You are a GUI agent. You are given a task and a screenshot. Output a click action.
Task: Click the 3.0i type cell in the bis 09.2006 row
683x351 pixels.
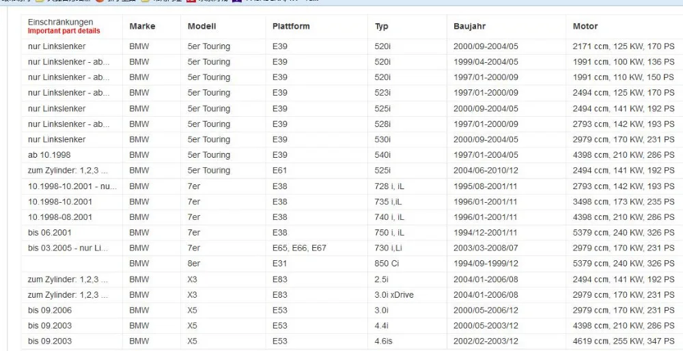tap(381, 311)
